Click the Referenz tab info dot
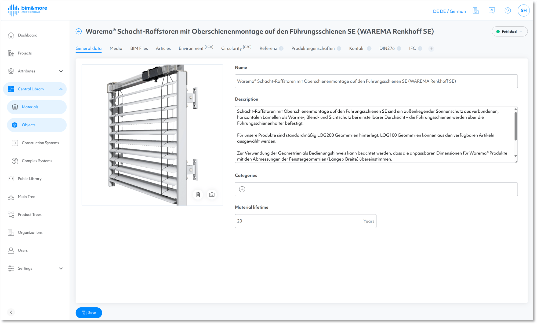Image resolution: width=537 pixels, height=324 pixels. 281,49
